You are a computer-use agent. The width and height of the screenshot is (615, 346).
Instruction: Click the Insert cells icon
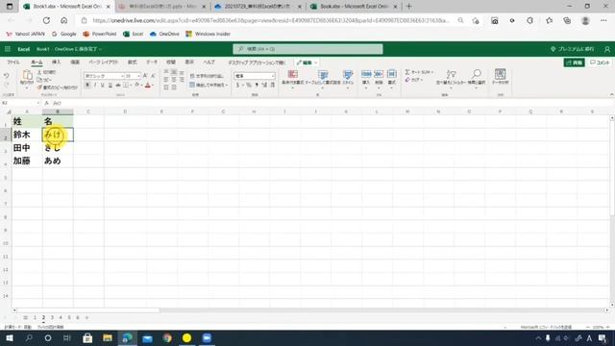pos(366,74)
